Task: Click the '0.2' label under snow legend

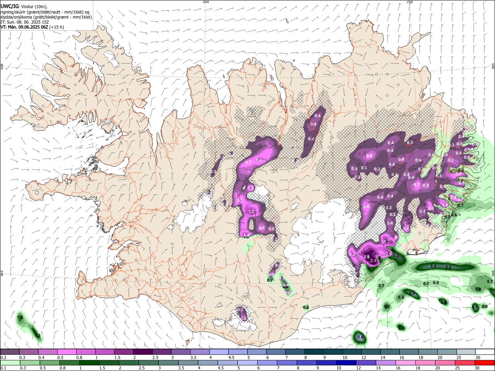Action: [3, 357]
